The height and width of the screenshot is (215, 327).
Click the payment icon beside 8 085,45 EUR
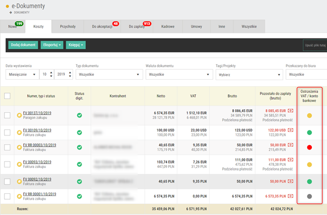point(290,110)
